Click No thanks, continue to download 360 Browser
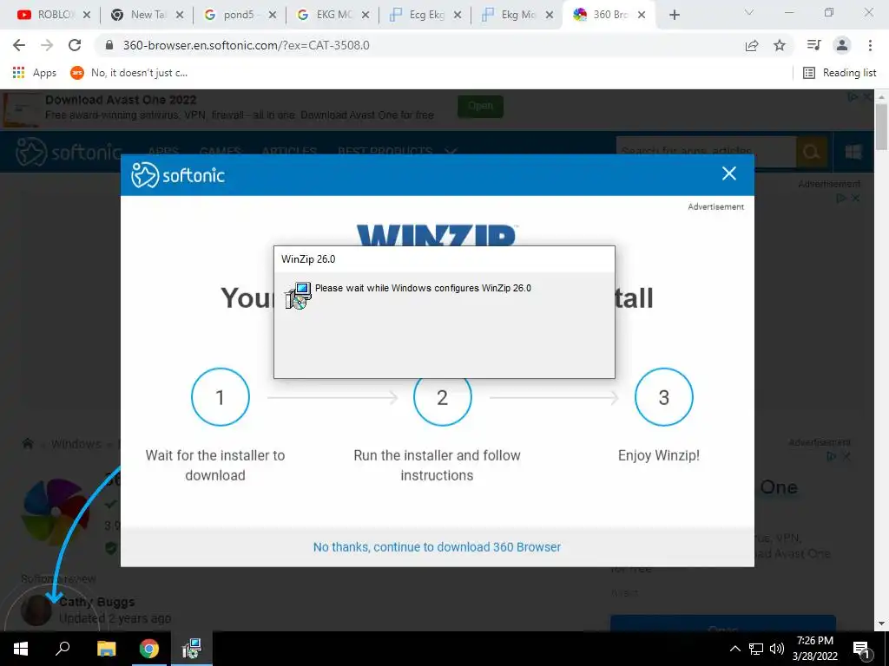 (438, 547)
